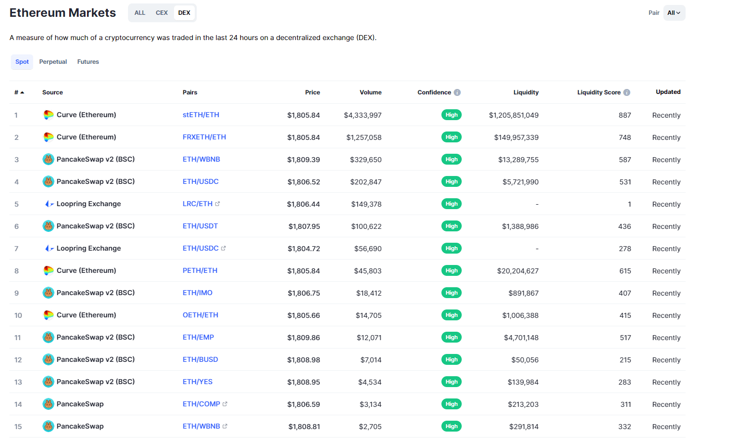Click the Curve logo in row 1

pos(48,115)
